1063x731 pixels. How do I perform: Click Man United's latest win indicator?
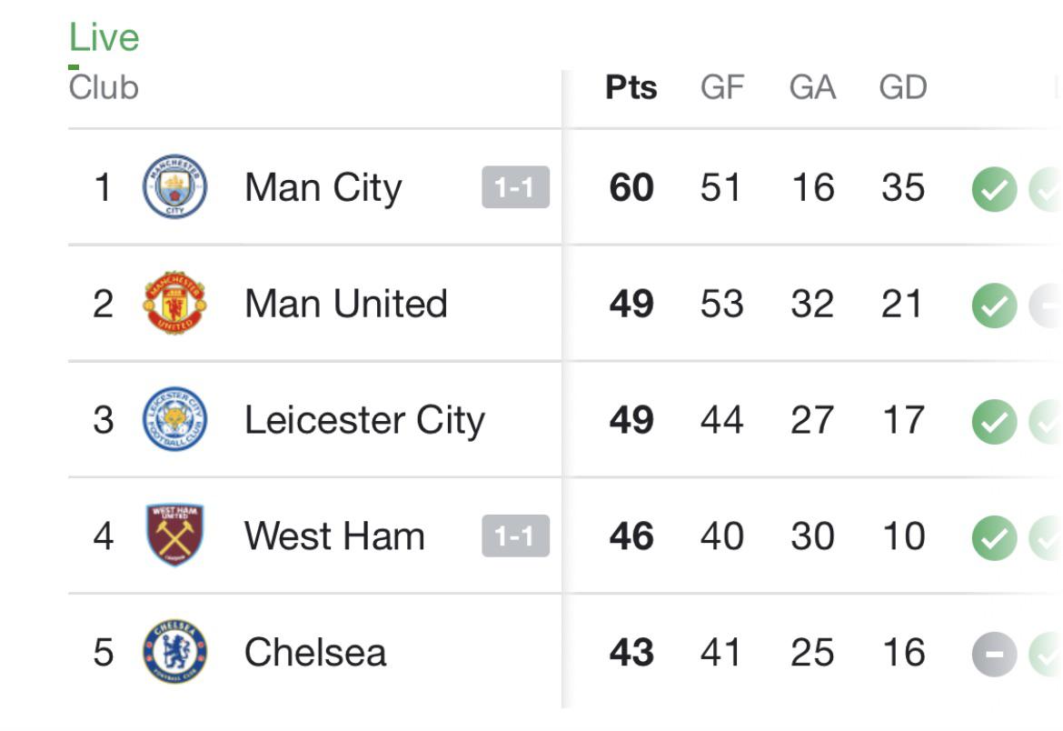click(994, 304)
